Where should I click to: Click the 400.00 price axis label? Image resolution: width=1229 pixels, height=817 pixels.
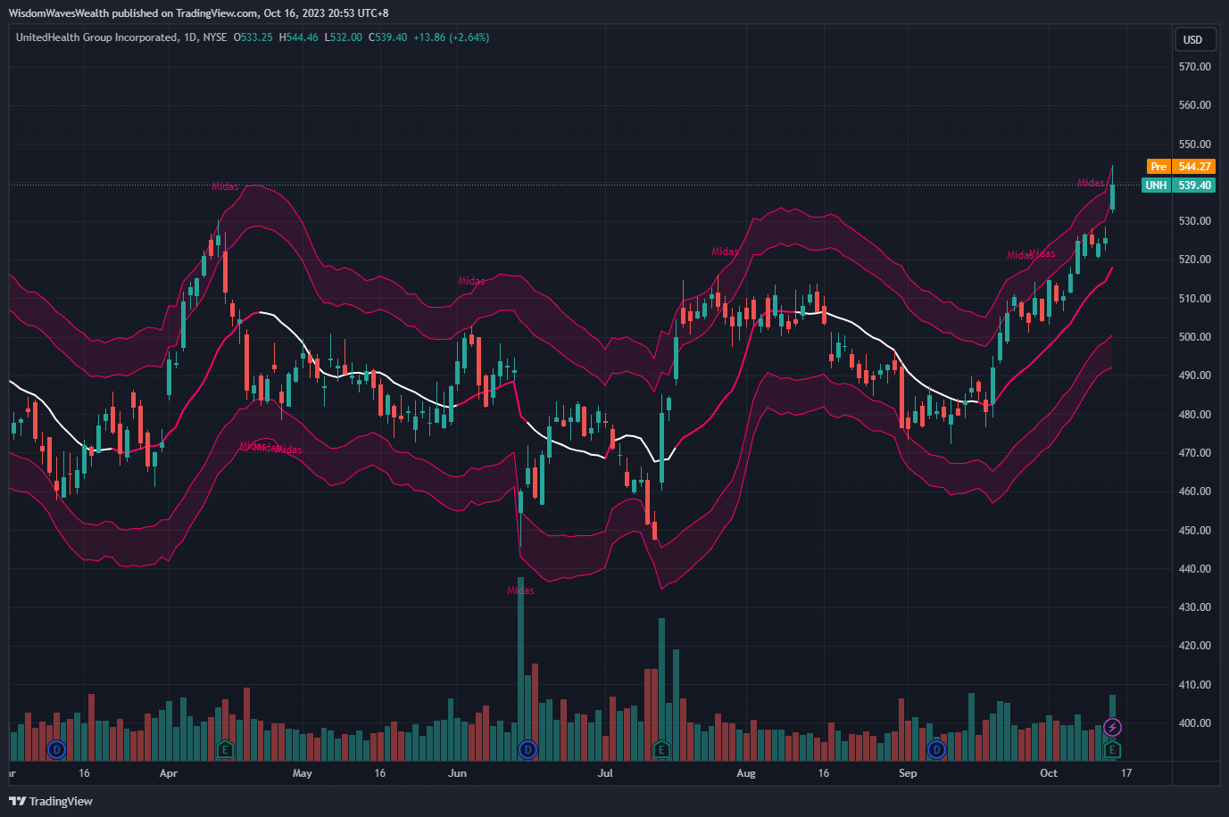[1194, 723]
